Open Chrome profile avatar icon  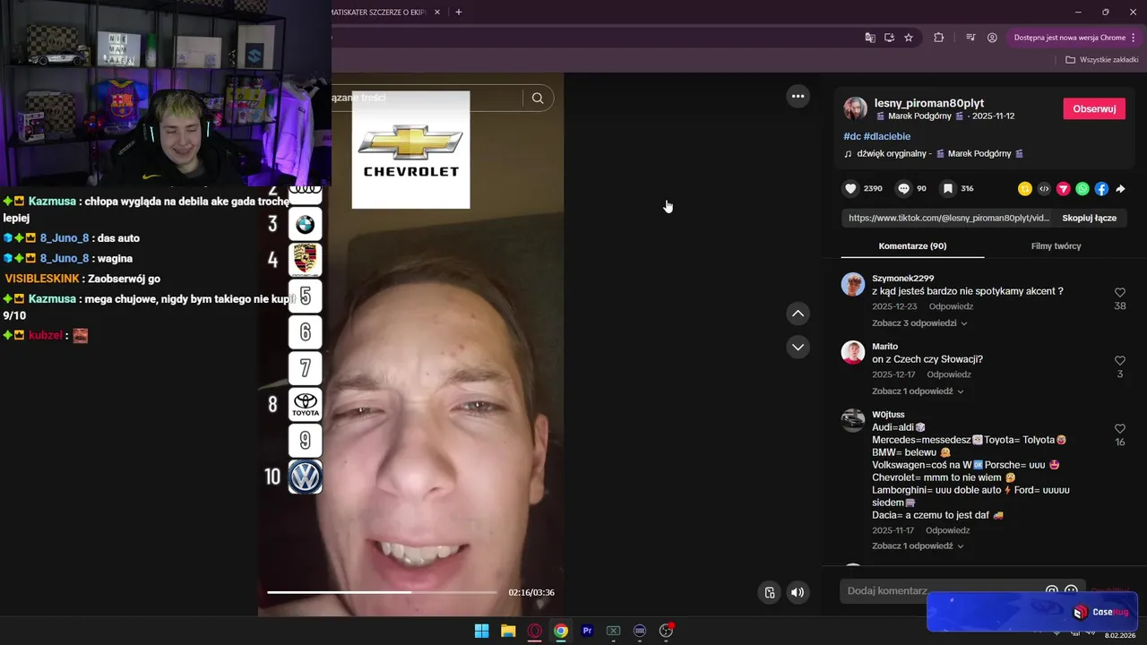point(992,38)
